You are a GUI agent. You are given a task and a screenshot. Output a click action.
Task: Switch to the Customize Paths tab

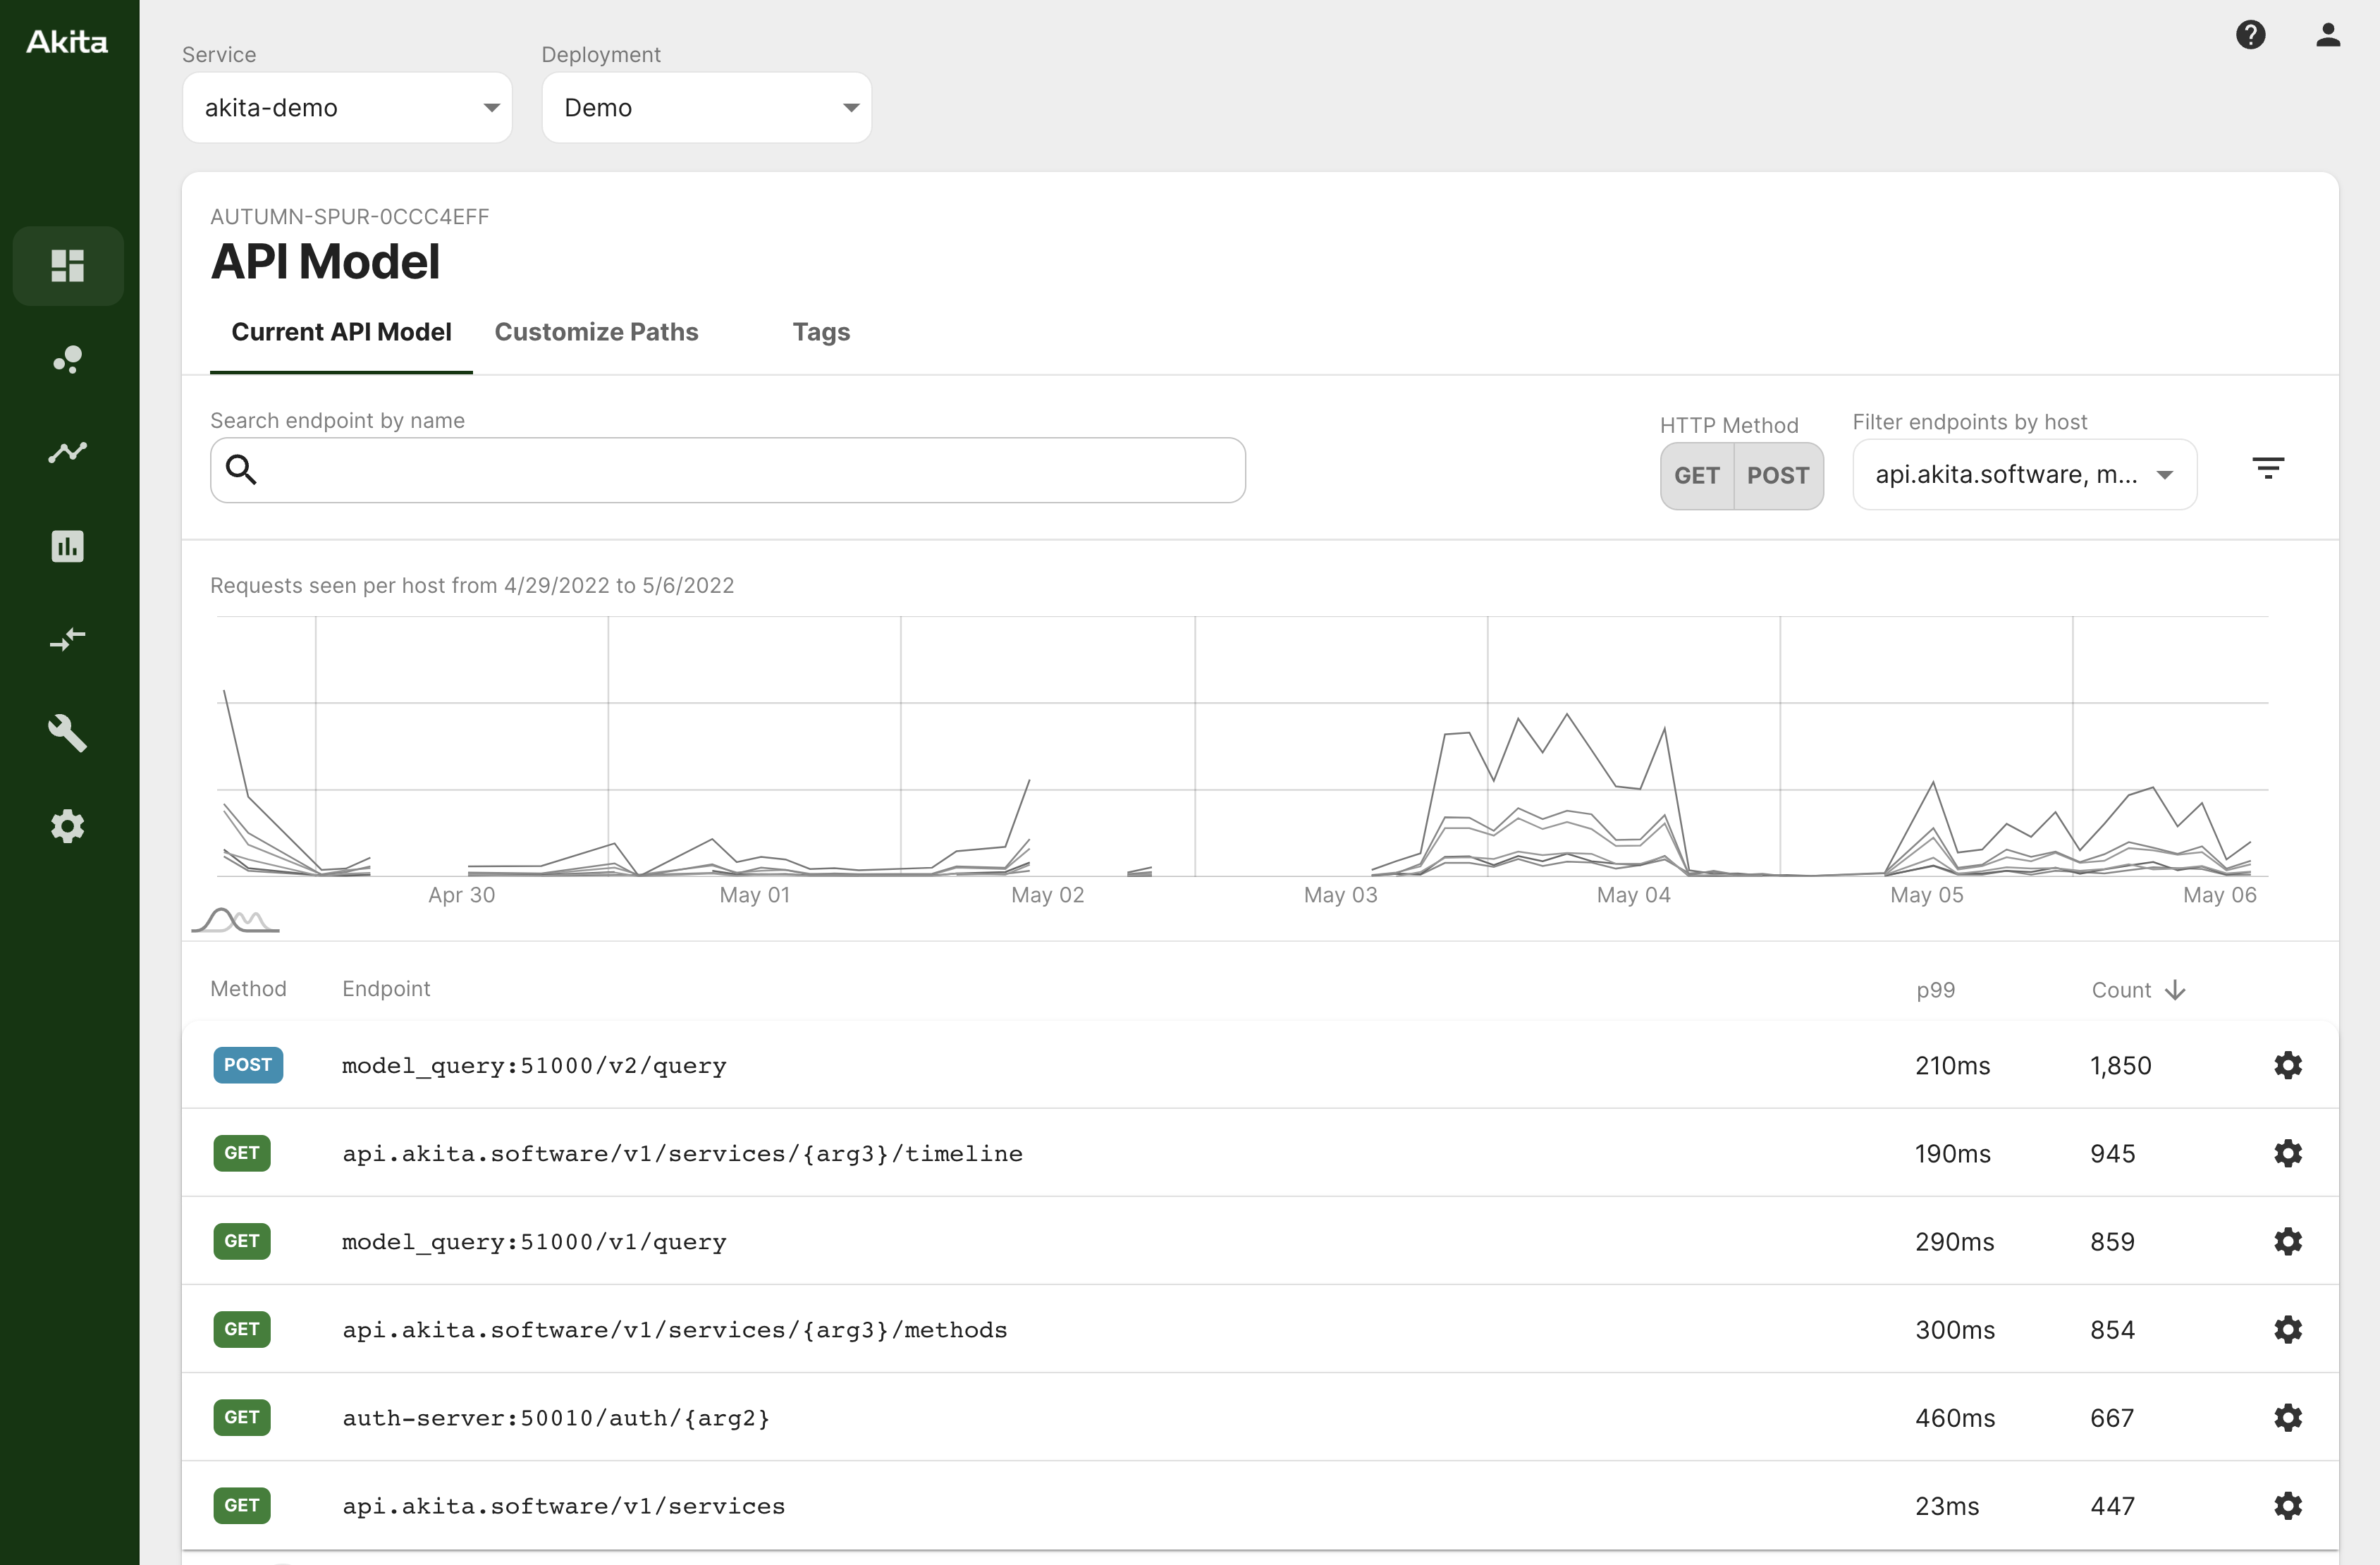click(x=596, y=332)
